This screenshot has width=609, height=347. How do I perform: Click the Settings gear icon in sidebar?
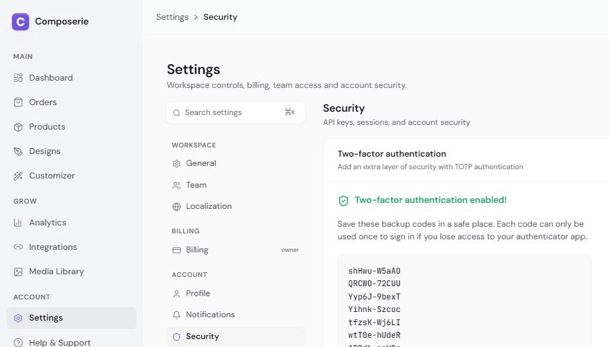point(18,318)
